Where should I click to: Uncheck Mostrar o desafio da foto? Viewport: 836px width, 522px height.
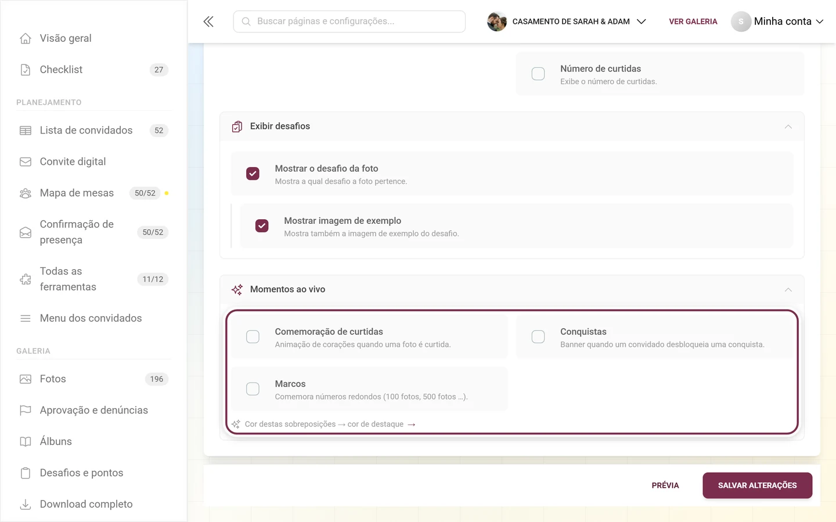pos(253,174)
